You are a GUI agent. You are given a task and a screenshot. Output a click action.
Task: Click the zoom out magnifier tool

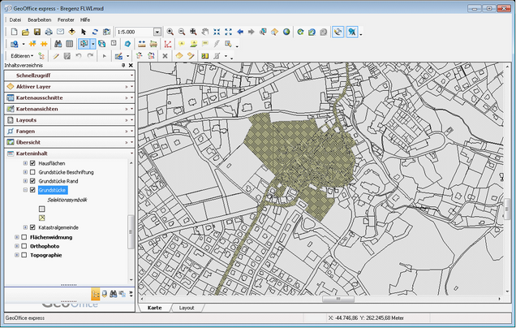click(x=183, y=32)
